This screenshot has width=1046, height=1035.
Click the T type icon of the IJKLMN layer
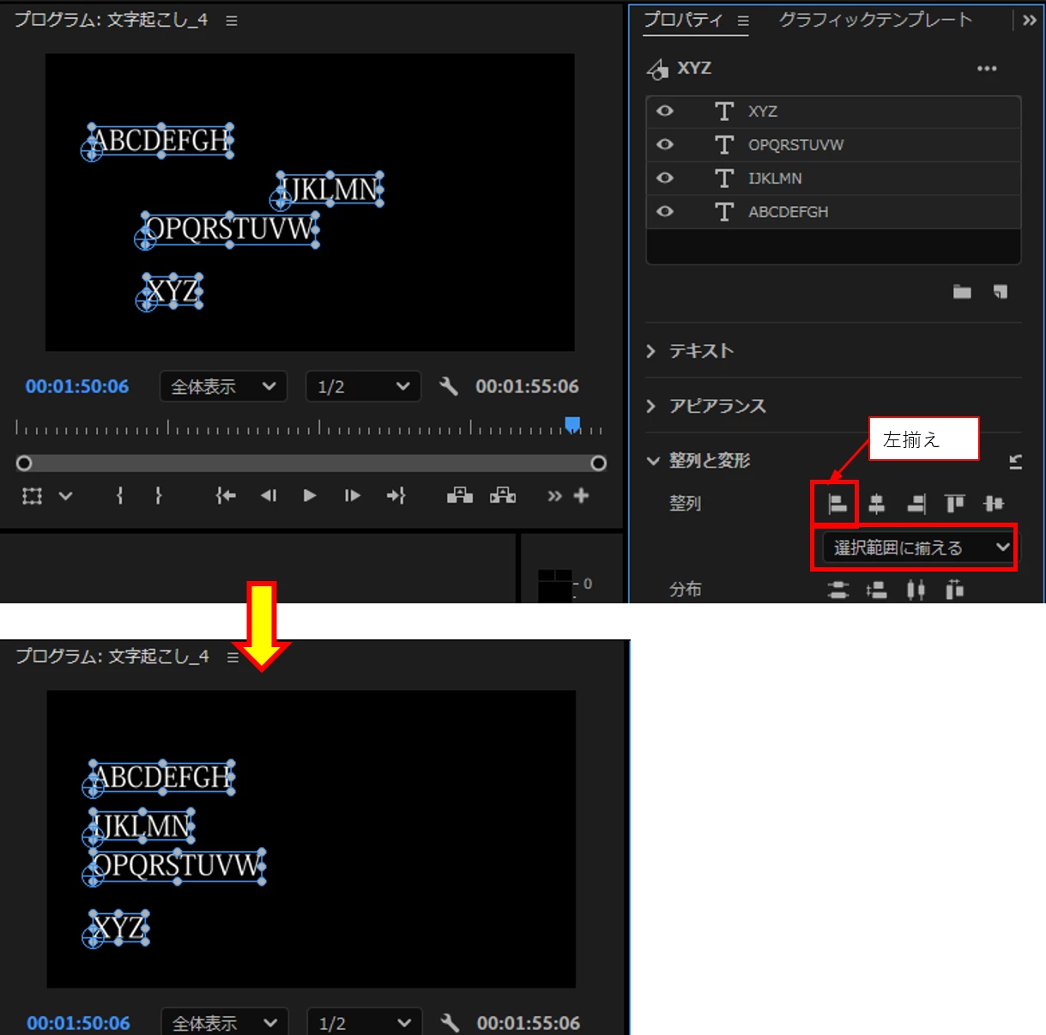724,179
